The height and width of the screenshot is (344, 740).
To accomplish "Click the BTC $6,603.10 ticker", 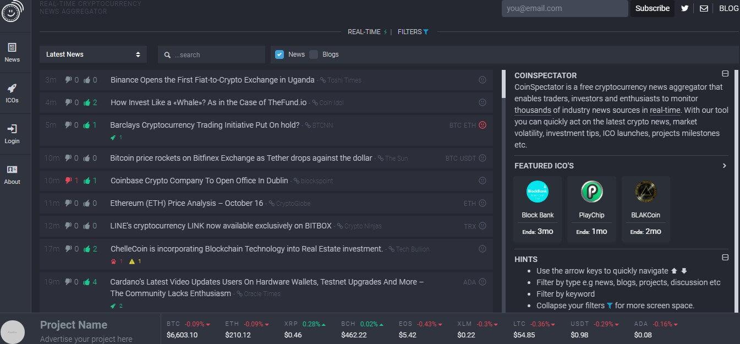I will coord(187,329).
